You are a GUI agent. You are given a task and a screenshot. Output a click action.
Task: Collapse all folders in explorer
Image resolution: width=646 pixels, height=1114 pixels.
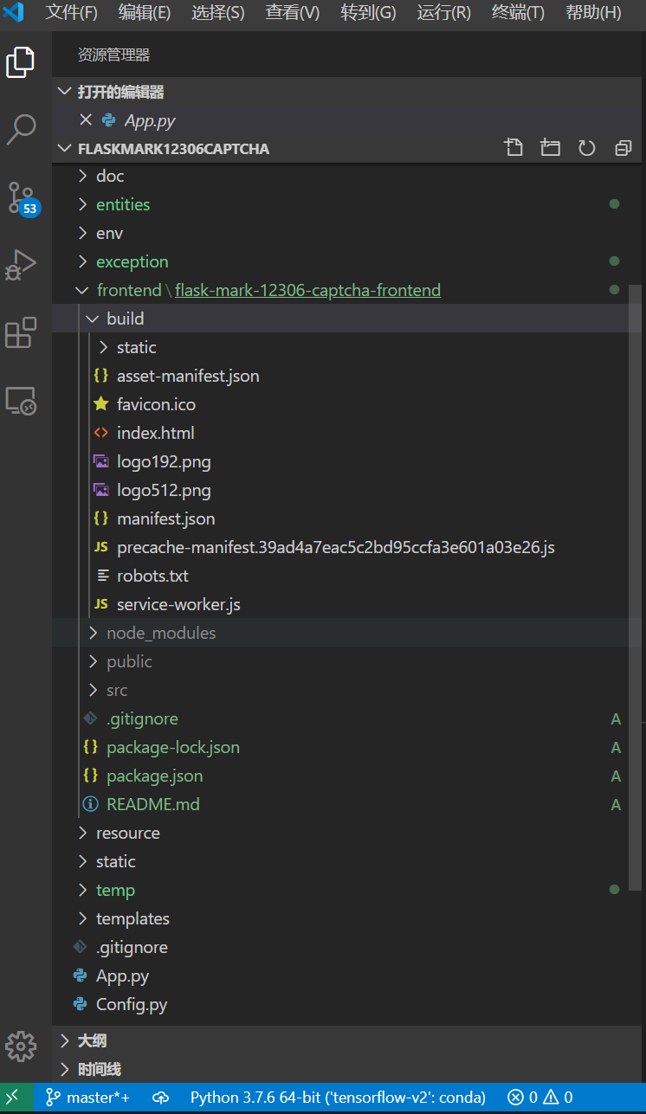pos(623,148)
